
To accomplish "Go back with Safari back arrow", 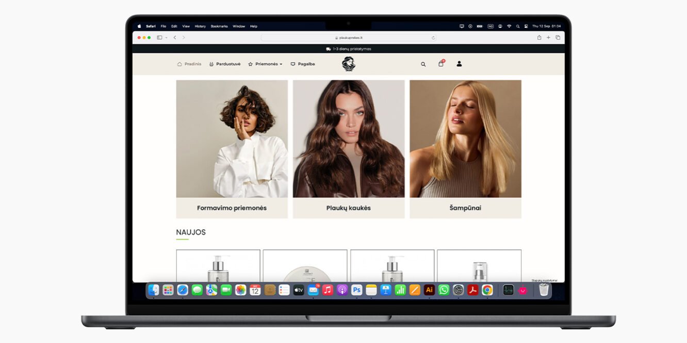I will (x=175, y=38).
